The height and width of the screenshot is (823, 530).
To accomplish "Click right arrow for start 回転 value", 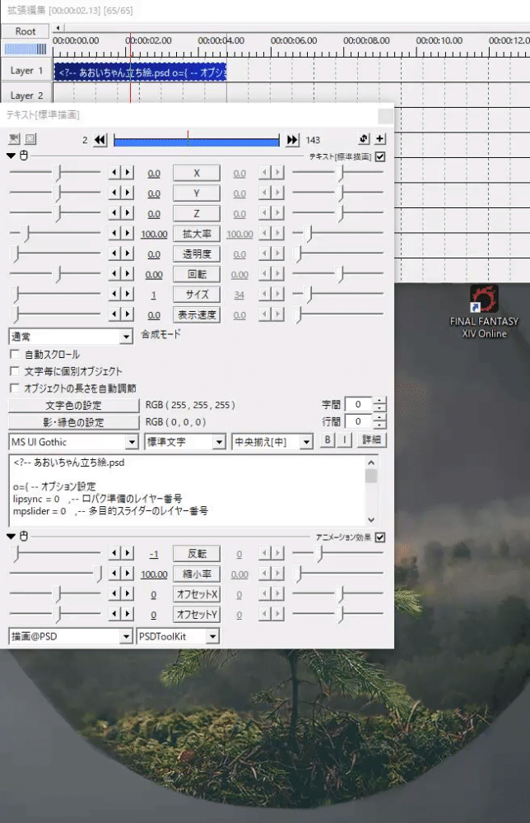I will [128, 273].
